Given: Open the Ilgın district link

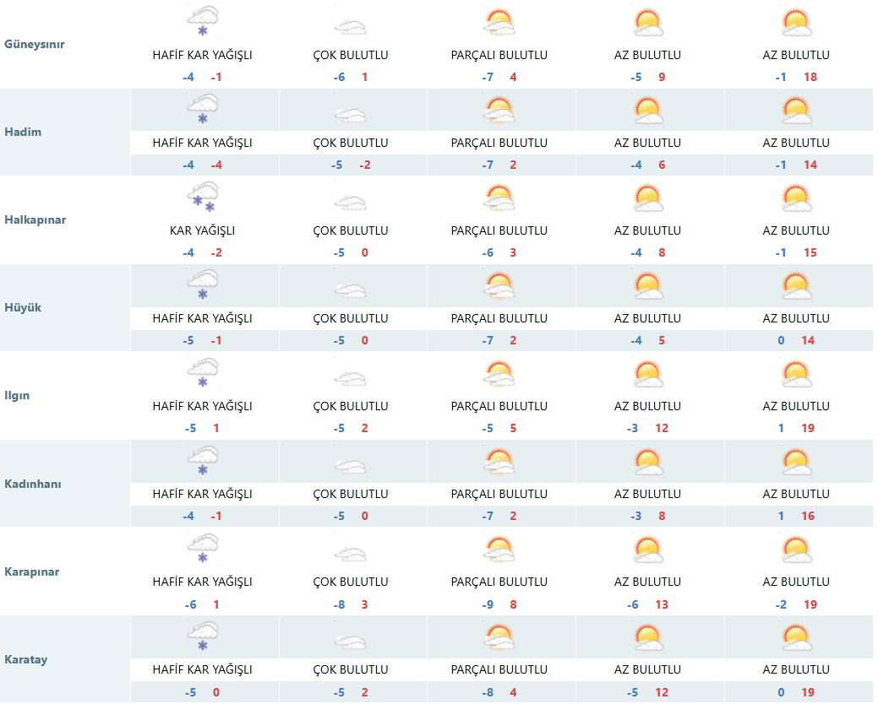Looking at the screenshot, I should [x=17, y=395].
